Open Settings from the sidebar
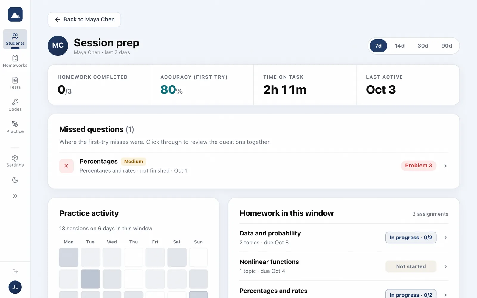This screenshot has width=477, height=298. pos(15,161)
